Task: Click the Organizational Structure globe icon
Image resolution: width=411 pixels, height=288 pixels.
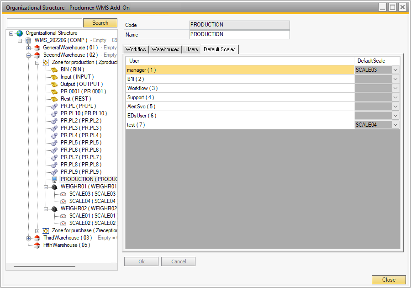Action: coord(19,33)
